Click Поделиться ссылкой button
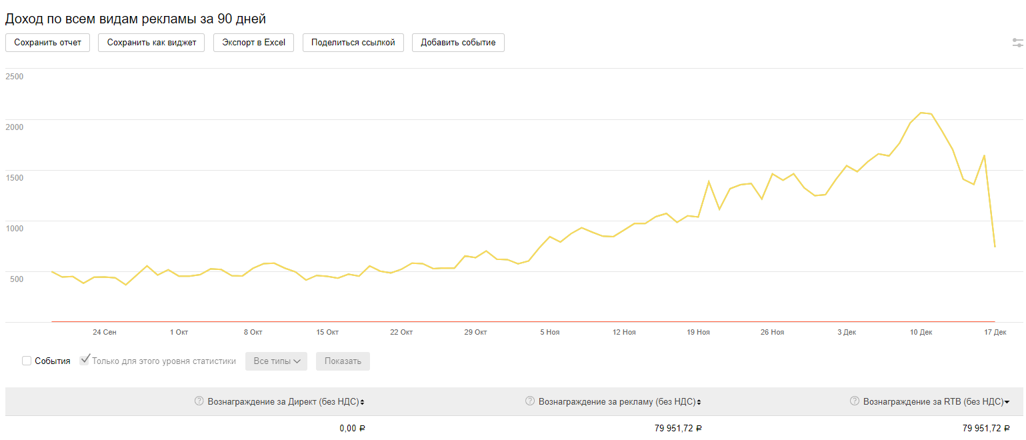This screenshot has width=1026, height=440. [x=353, y=43]
